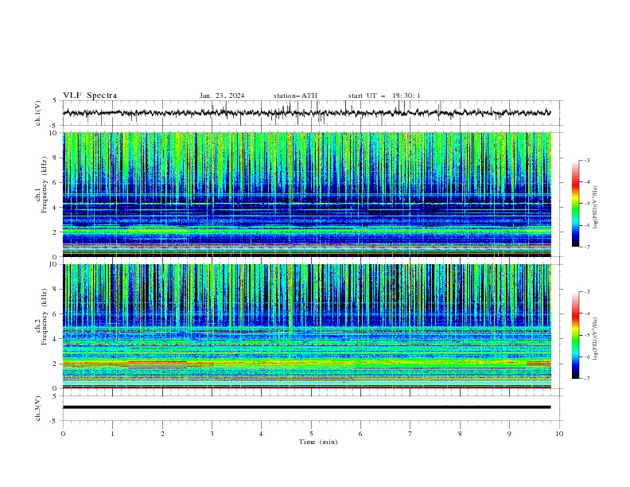Click the "-7" label on ch.1 colorbar
Viewport: 630px width, 487px height.
point(586,247)
